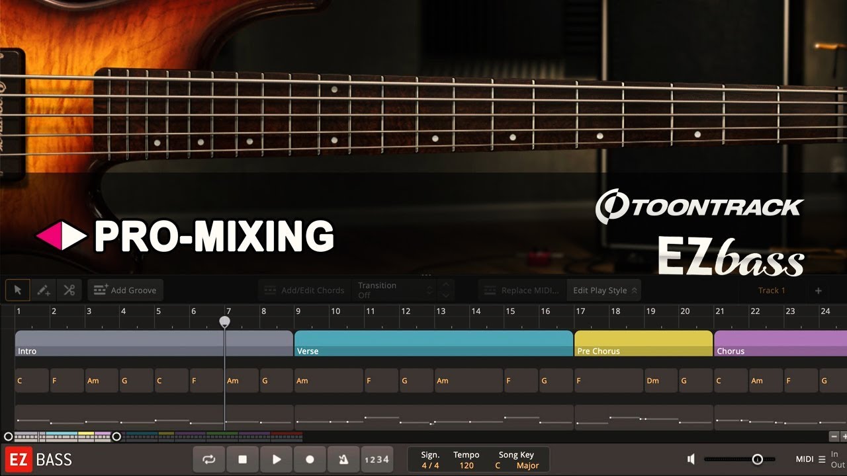
Task: Select the MIDI note block under Verse
Action: coord(433,417)
